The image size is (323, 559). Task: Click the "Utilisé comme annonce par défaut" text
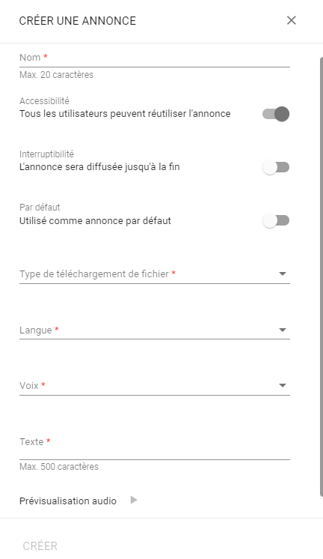(x=96, y=220)
